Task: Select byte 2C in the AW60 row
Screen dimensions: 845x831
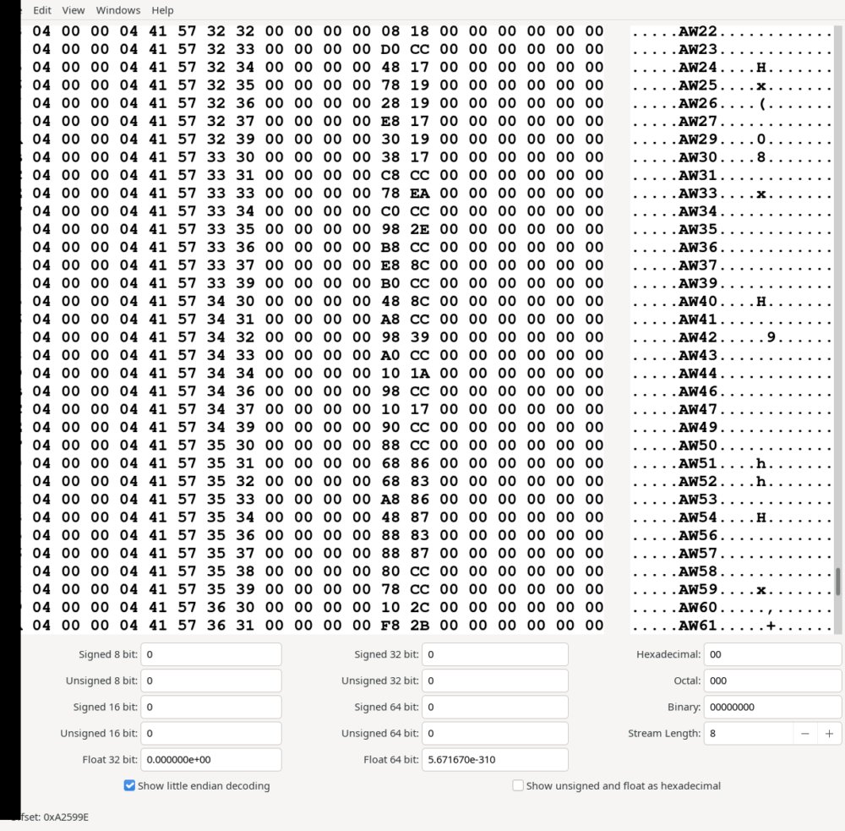Action: tap(419, 607)
